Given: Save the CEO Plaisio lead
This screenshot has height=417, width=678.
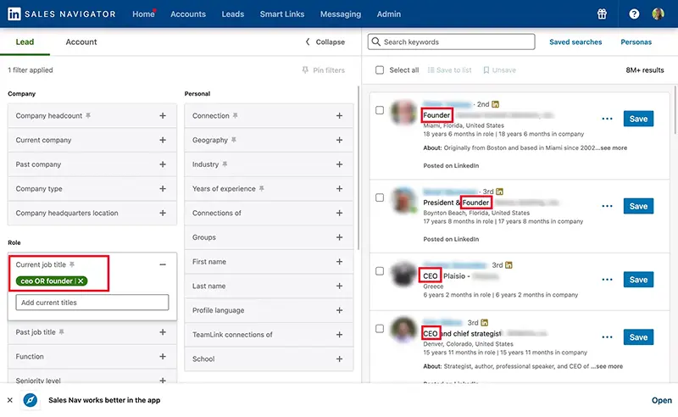Looking at the screenshot, I should click(x=638, y=280).
